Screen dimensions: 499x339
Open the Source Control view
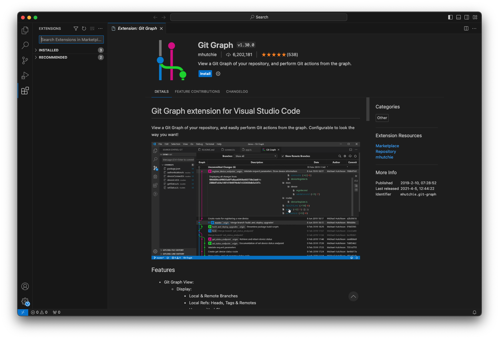click(x=25, y=60)
